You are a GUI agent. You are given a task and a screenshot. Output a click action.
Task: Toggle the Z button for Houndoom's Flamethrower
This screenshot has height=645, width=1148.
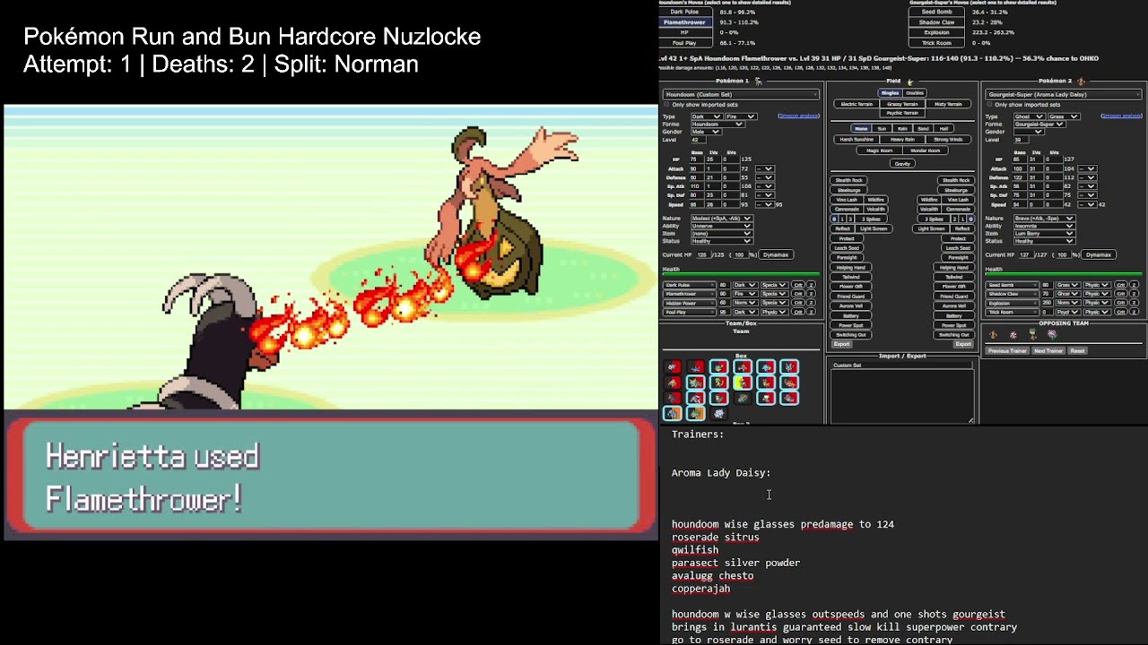(810, 294)
